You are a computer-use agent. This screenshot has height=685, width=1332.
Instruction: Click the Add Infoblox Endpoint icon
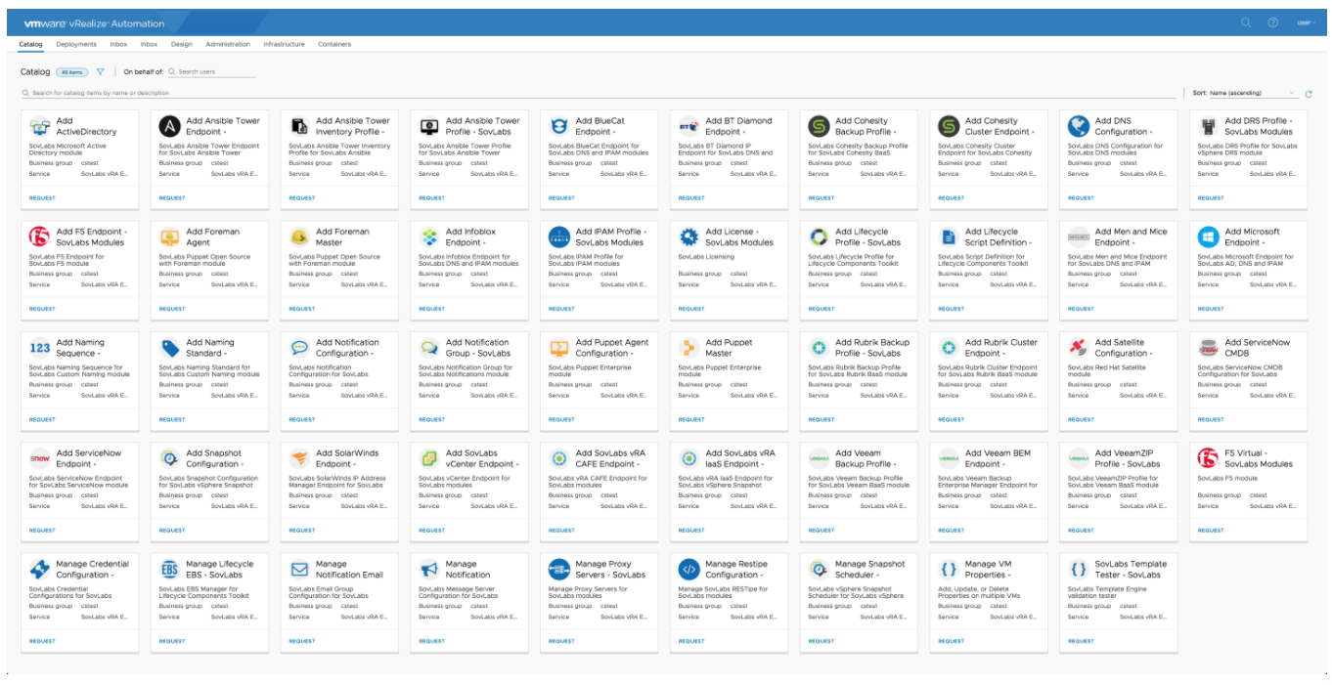[429, 236]
